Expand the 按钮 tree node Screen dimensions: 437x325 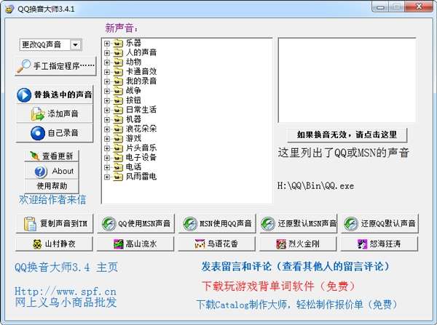[107, 100]
